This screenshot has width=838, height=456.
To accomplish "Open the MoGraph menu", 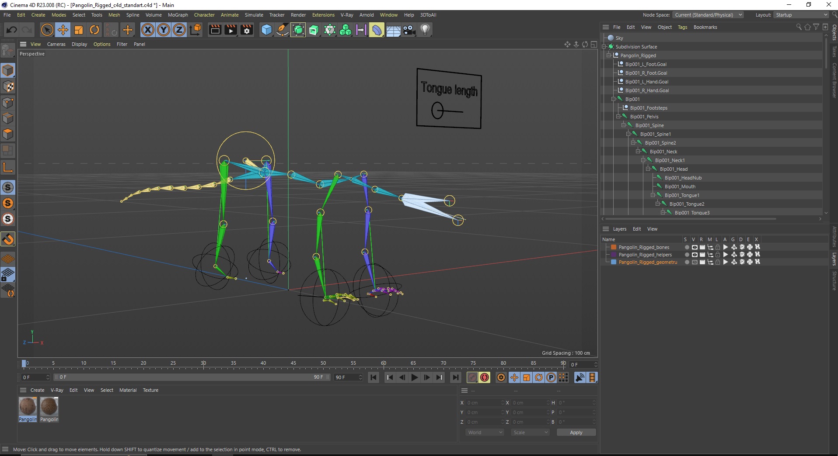I will point(178,15).
